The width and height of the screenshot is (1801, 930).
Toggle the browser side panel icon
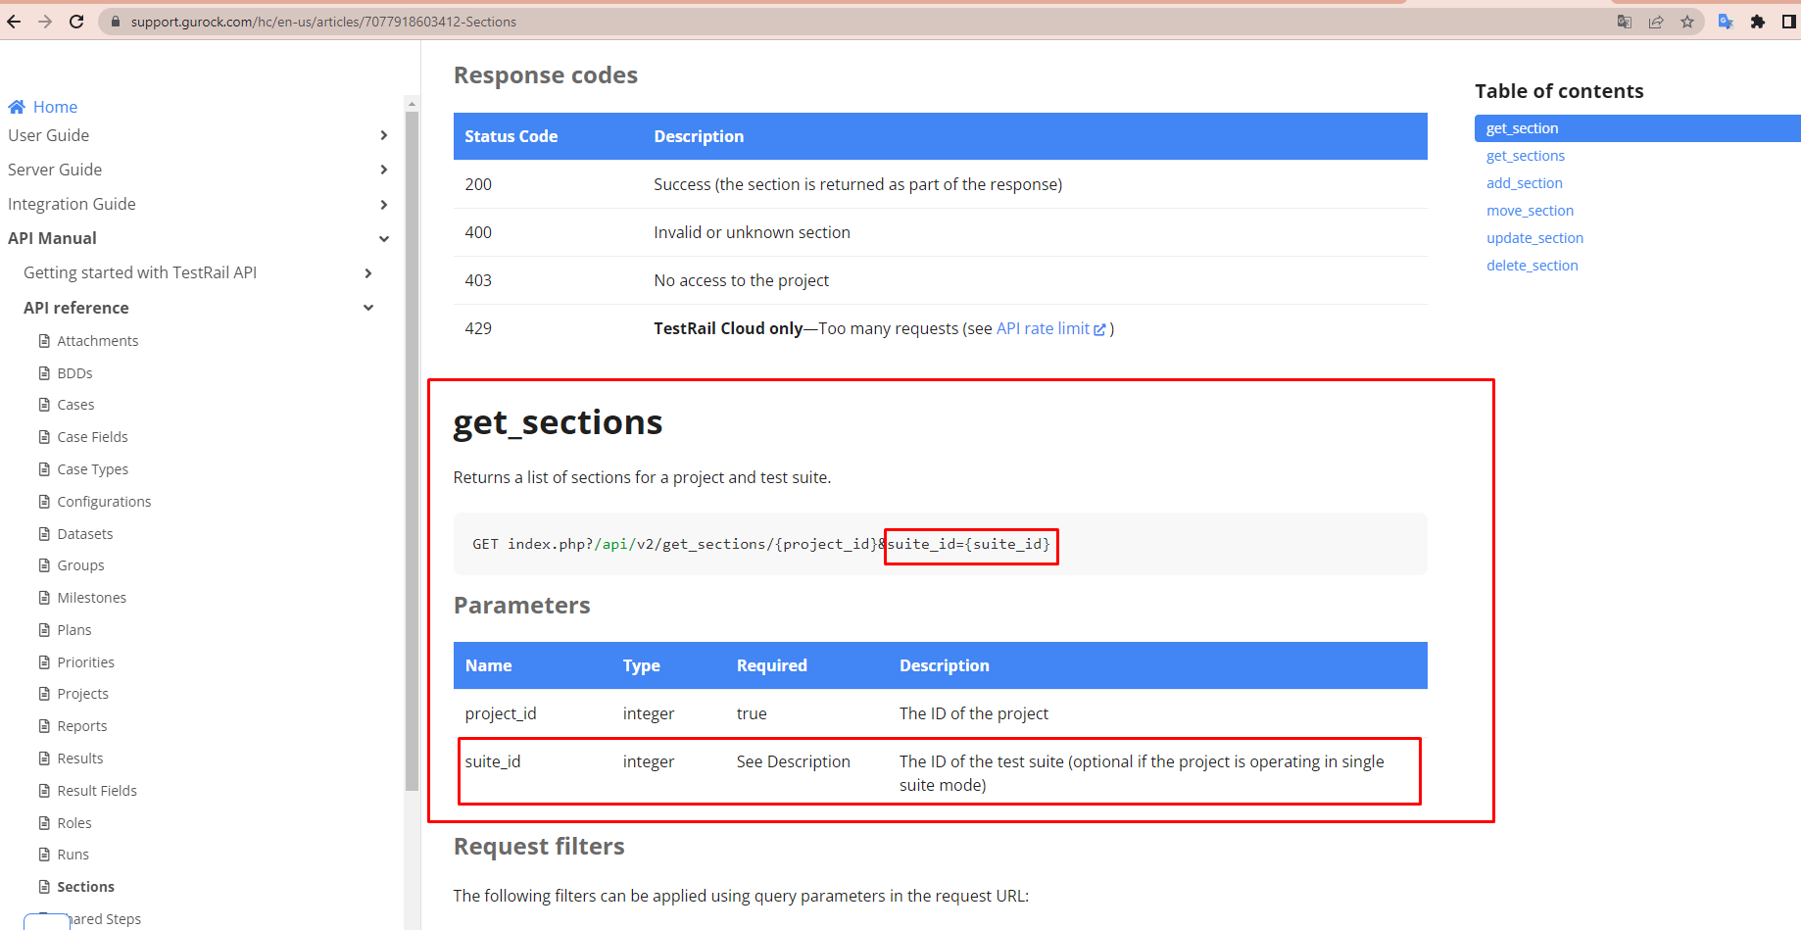1789,22
